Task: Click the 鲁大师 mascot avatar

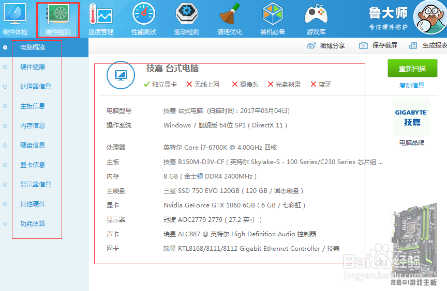Action: pyautogui.click(x=430, y=18)
